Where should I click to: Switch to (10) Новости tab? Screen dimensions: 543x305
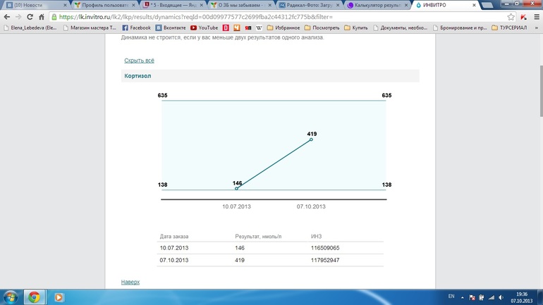tap(35, 5)
